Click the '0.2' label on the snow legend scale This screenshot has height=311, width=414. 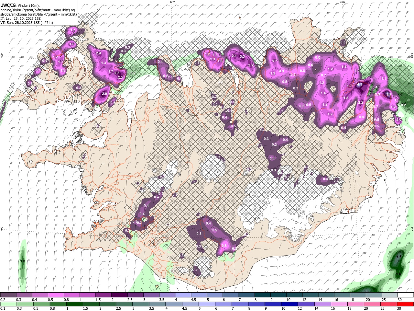coord(3,300)
